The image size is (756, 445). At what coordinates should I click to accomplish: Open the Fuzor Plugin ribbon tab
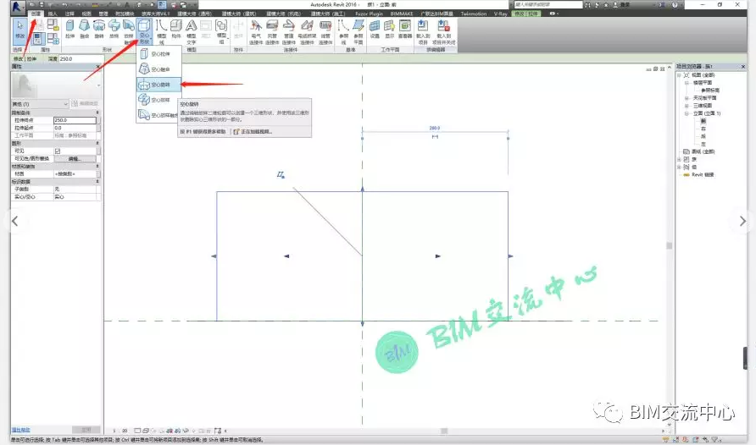pos(369,14)
